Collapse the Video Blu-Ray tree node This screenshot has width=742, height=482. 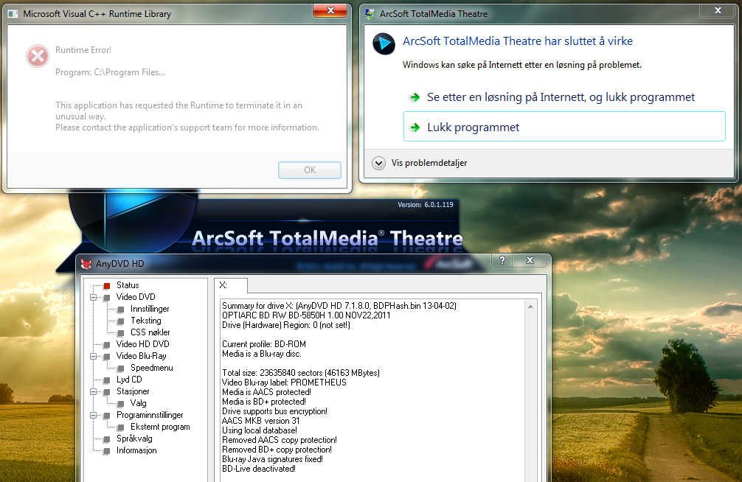click(94, 357)
